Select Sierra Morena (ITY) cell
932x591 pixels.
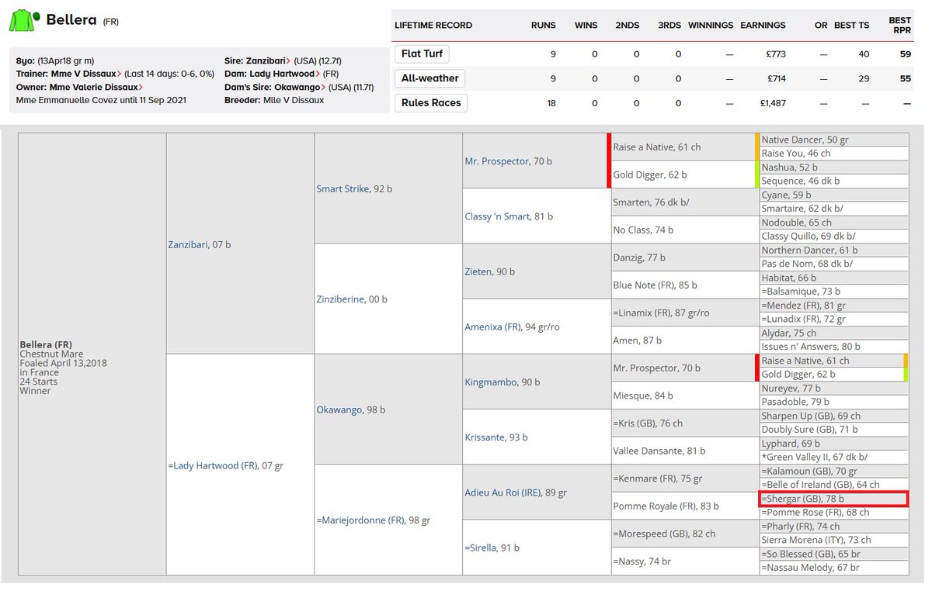tap(834, 540)
